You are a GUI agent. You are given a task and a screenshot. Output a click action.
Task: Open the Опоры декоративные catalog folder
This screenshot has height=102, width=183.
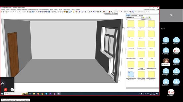[x=141, y=65]
